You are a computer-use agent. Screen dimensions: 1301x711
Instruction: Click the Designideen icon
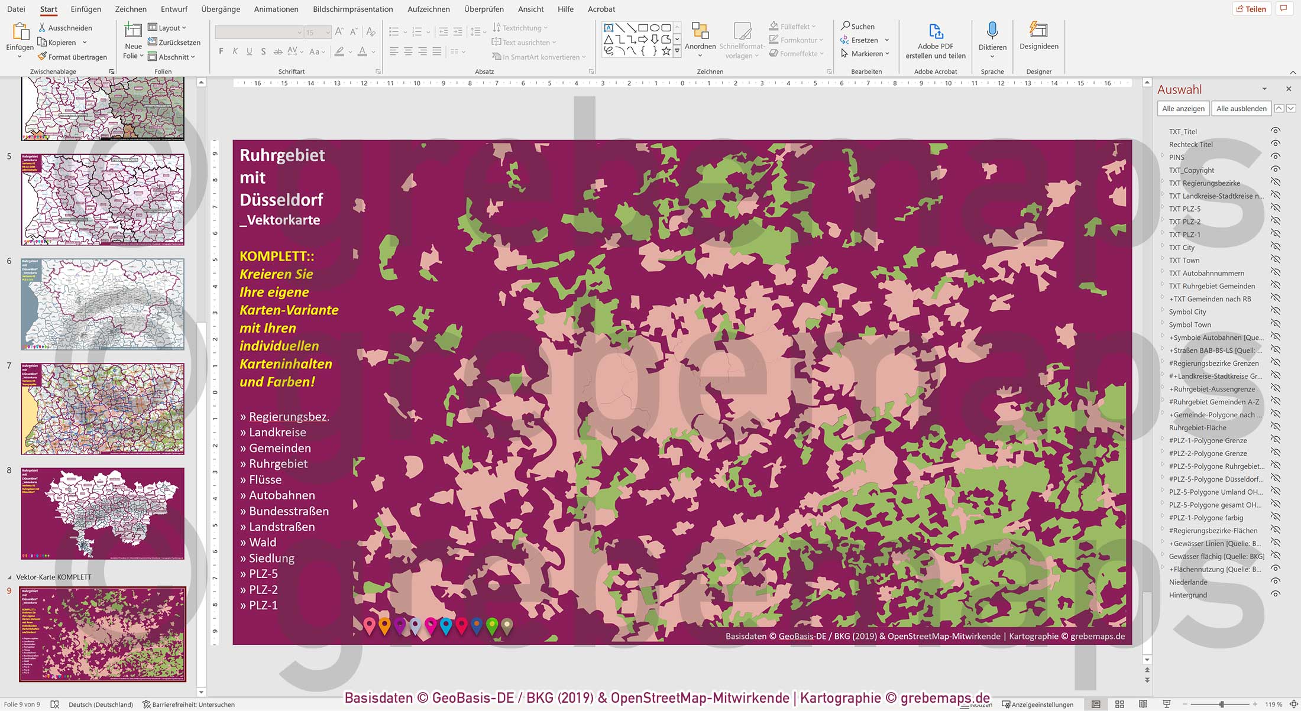(1038, 30)
